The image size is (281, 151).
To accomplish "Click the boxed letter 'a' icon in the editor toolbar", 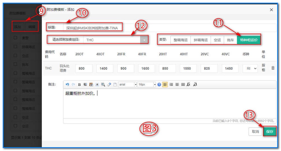I will click(97, 84).
